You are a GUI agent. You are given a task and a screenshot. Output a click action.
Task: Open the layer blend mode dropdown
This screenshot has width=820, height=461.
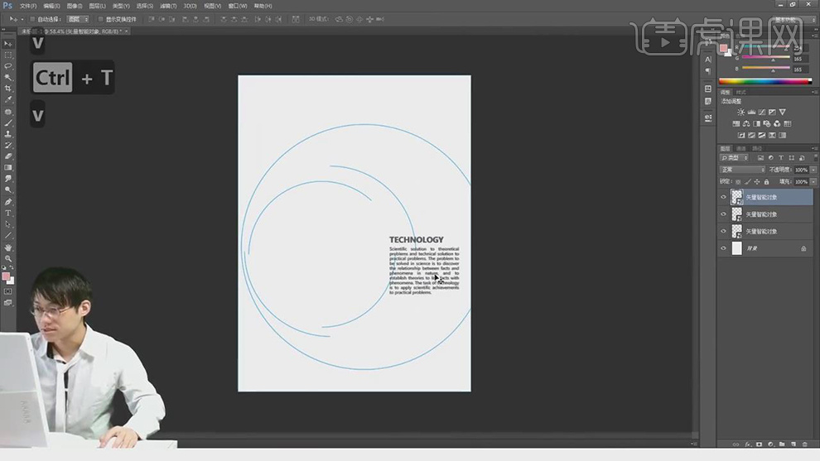(742, 170)
